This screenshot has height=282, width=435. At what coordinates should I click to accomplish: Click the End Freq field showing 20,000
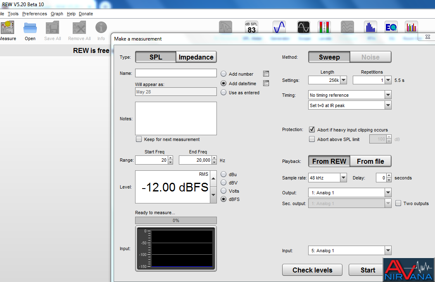(195, 160)
